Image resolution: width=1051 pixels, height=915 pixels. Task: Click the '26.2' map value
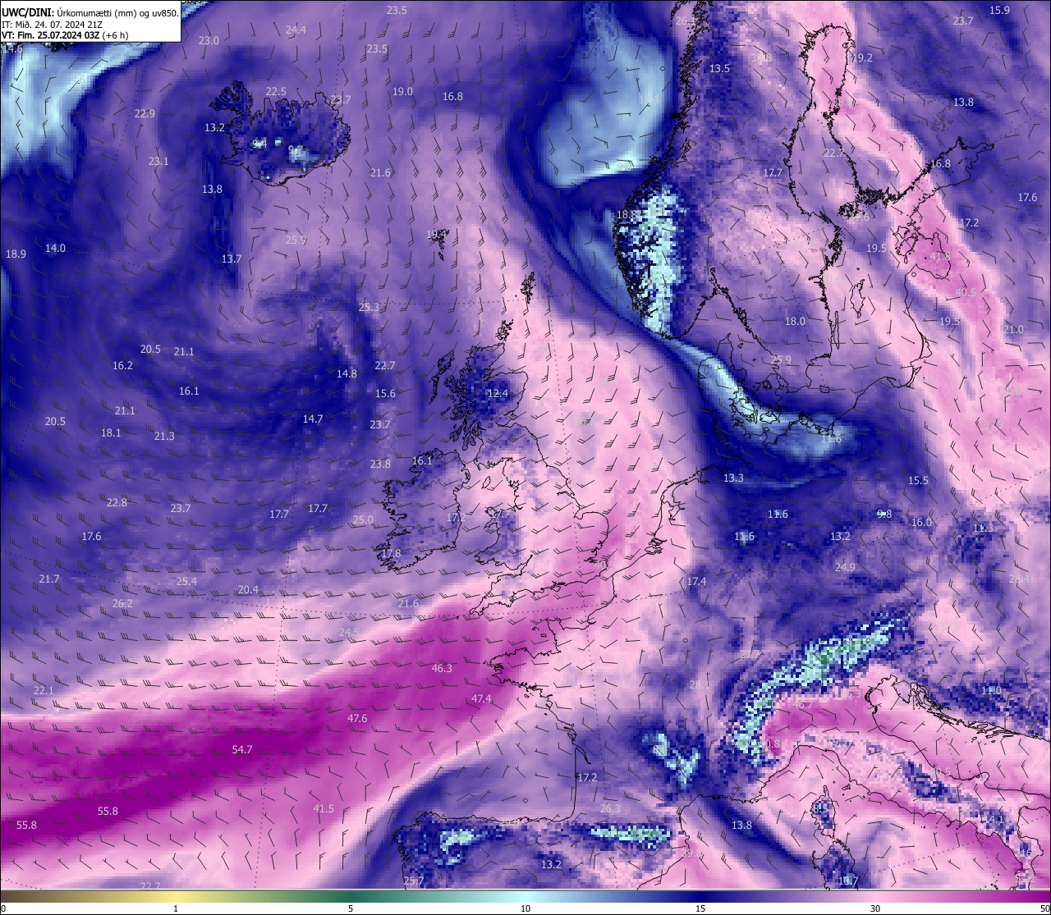[122, 604]
